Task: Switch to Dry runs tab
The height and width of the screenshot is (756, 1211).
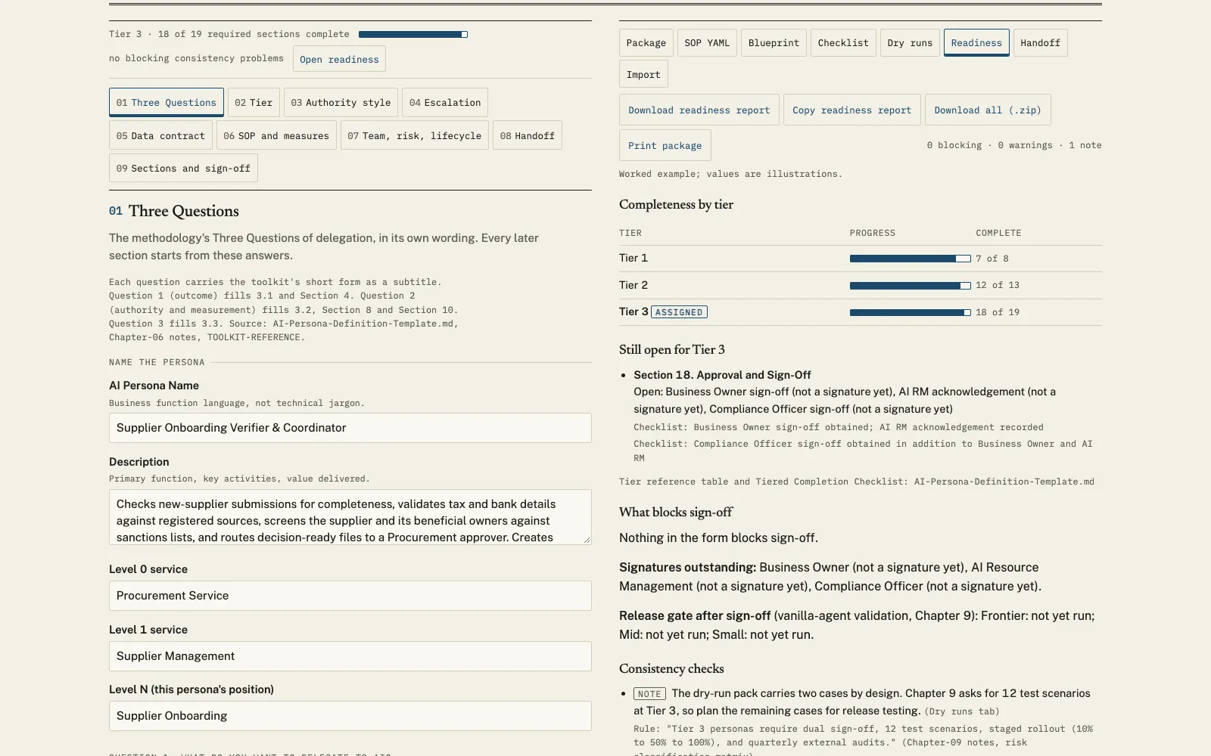Action: click(x=910, y=43)
